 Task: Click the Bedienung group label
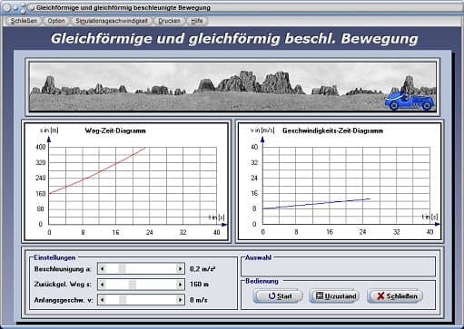pos(262,281)
